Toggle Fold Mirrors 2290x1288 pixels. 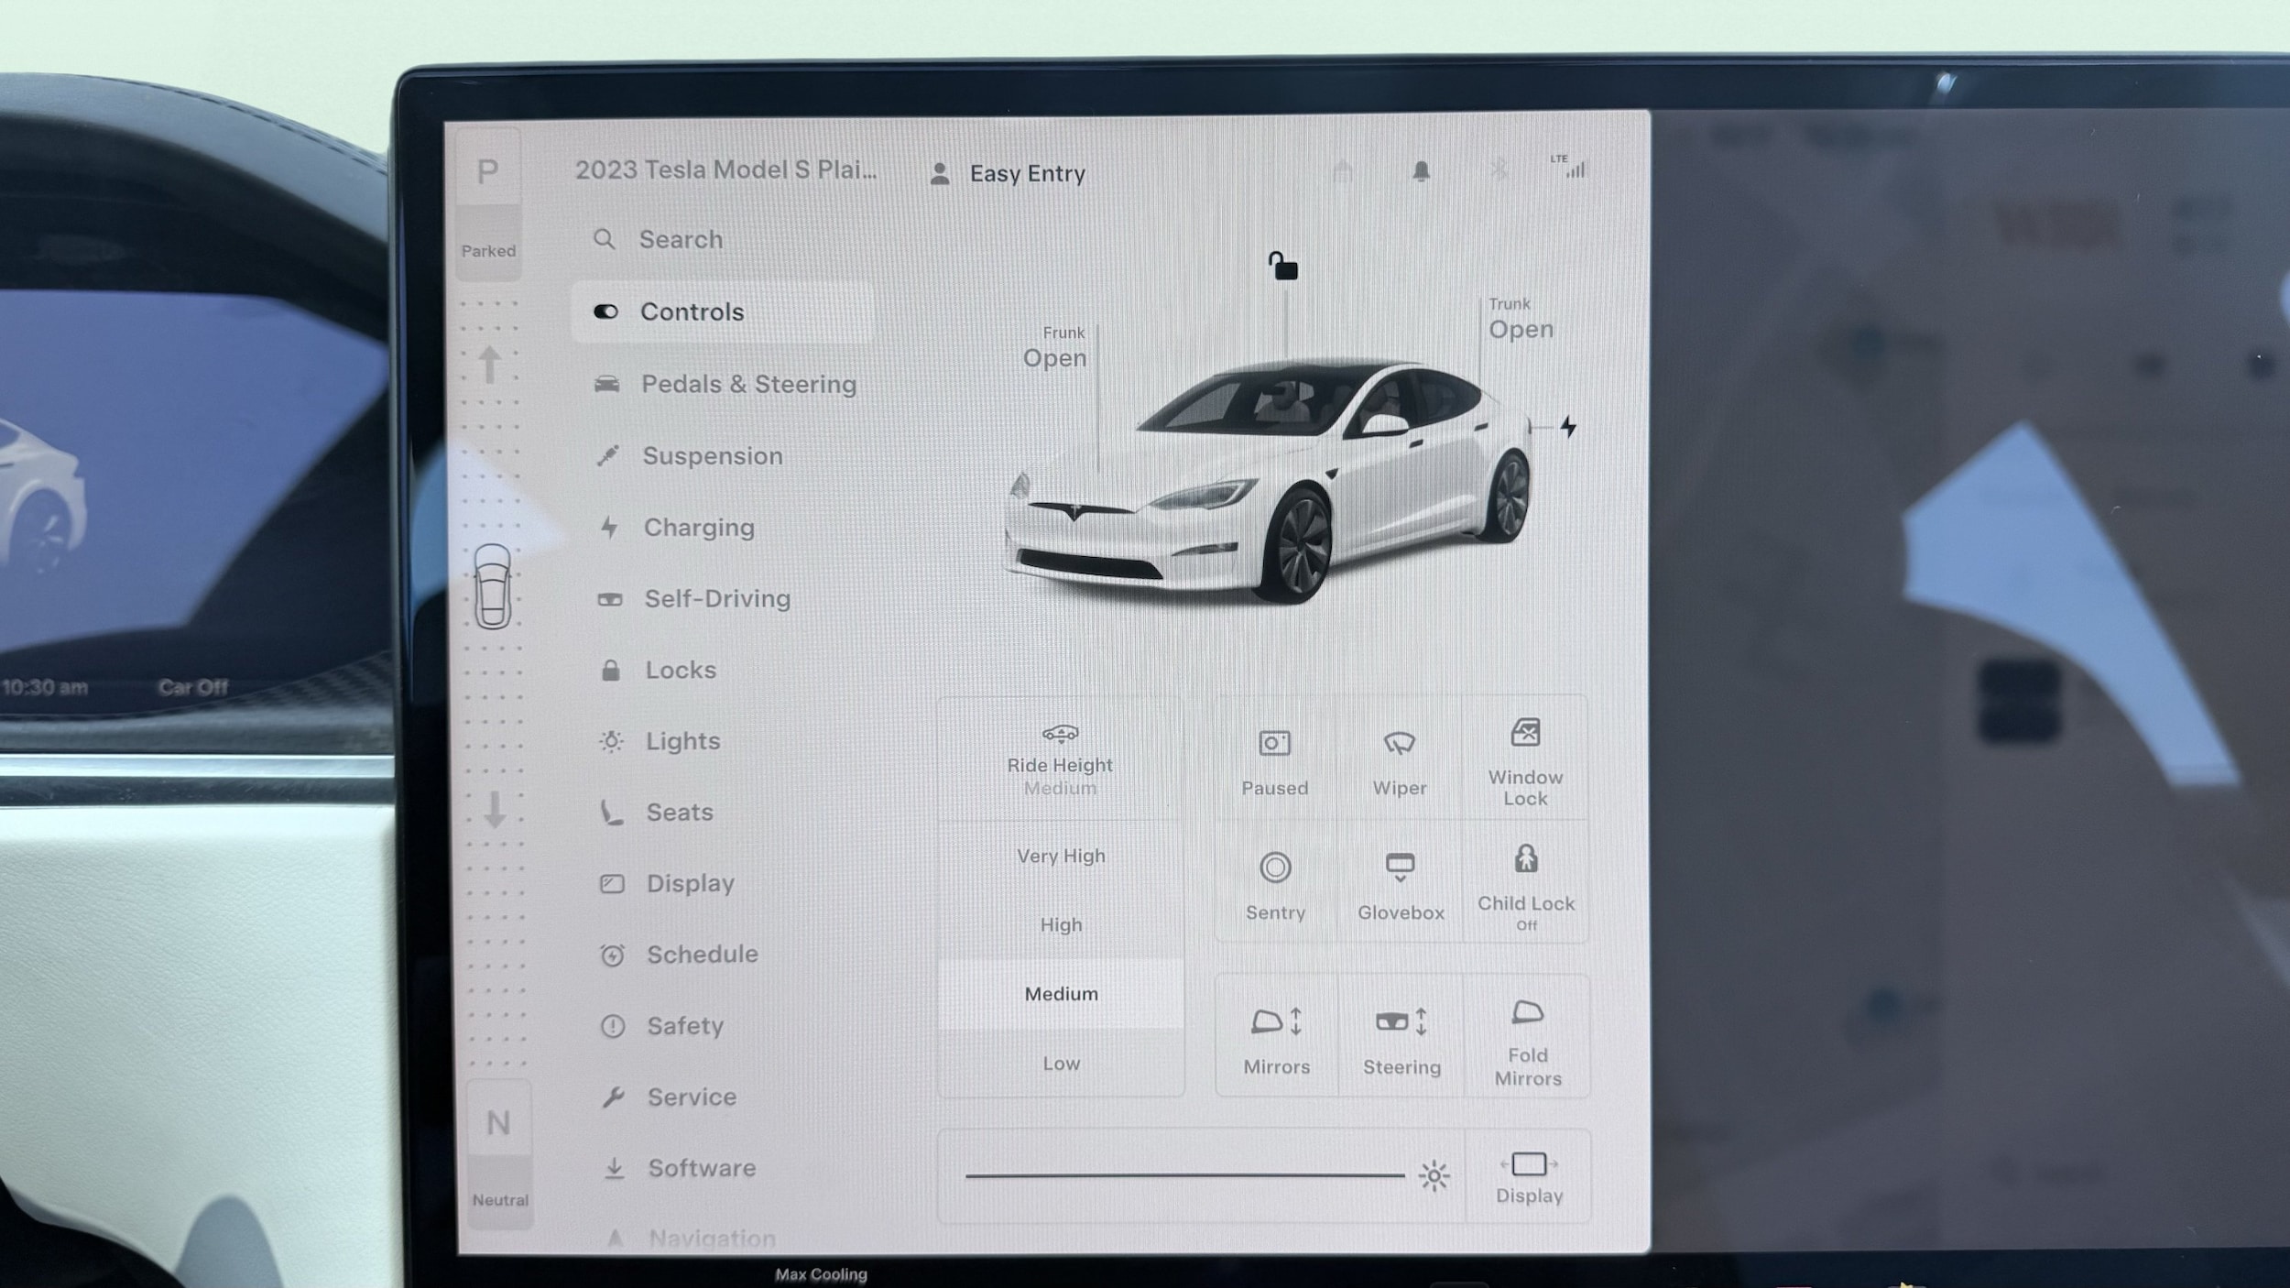pos(1528,1037)
